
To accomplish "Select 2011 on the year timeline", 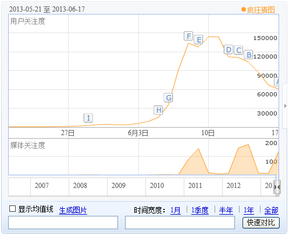I will 195,186.
